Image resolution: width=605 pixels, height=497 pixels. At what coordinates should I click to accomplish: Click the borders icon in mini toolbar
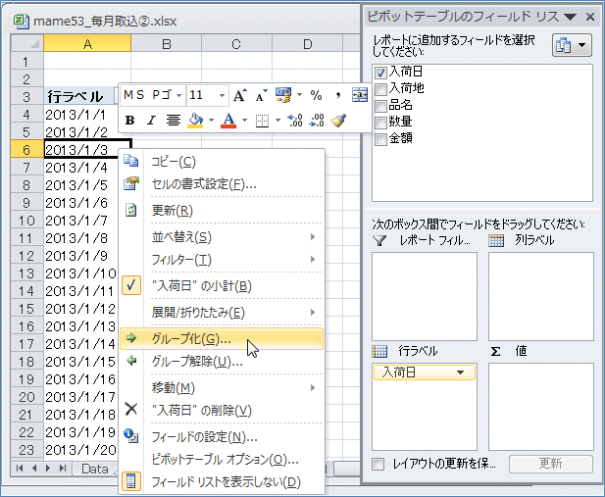(x=262, y=121)
